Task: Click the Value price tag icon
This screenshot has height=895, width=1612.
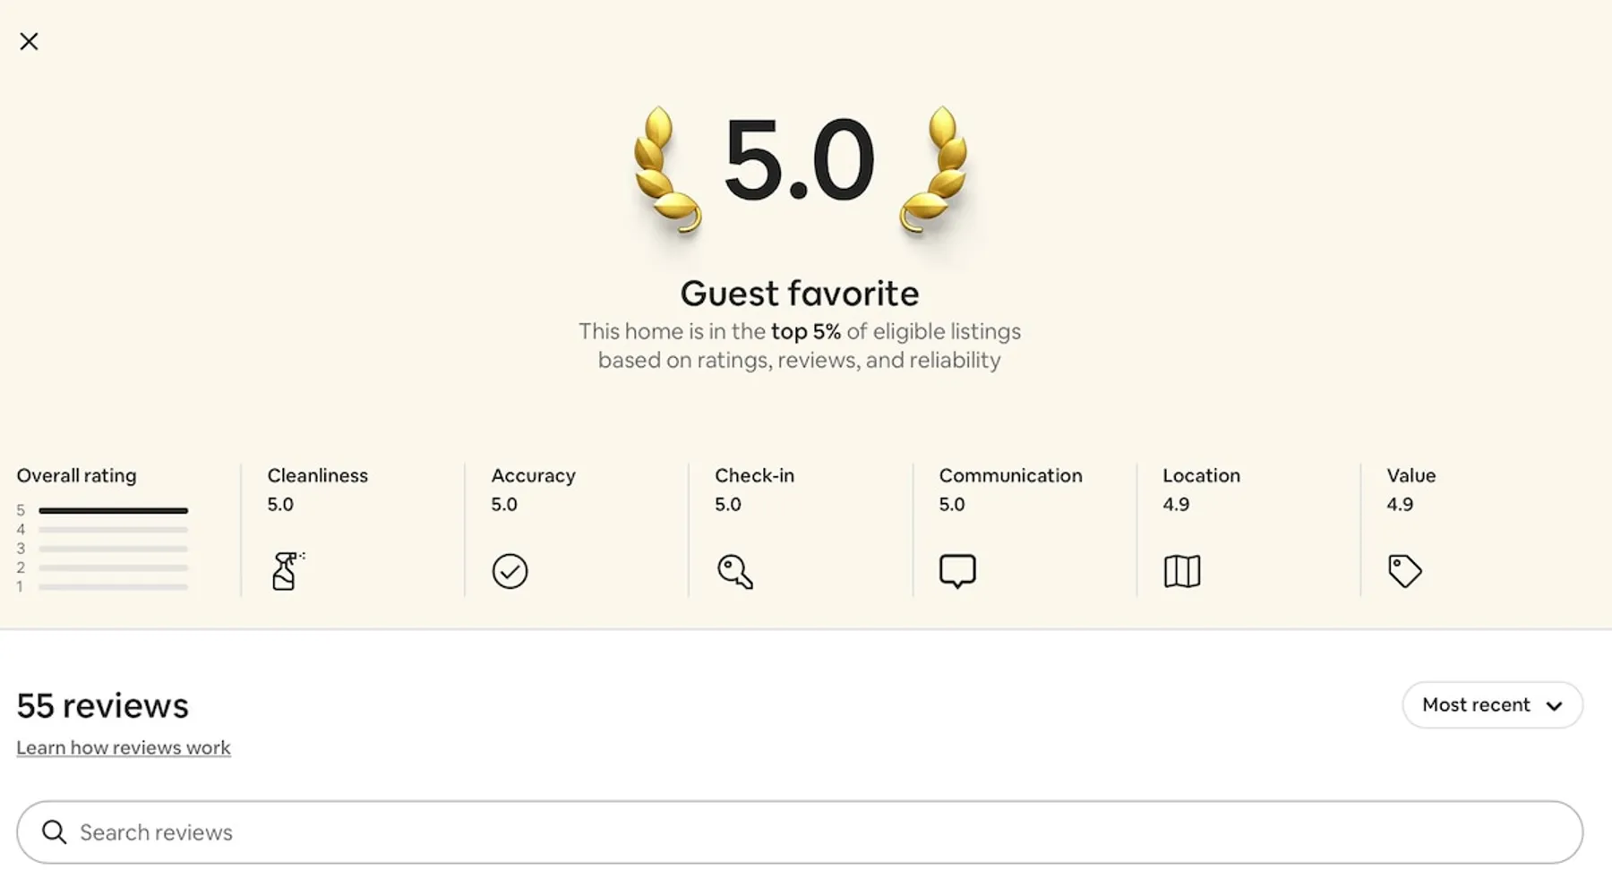Action: pyautogui.click(x=1404, y=571)
